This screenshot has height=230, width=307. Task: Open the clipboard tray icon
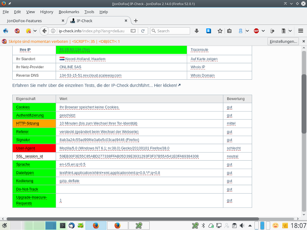coord(234,226)
